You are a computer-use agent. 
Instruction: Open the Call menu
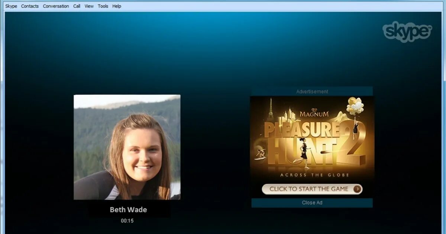(x=77, y=6)
